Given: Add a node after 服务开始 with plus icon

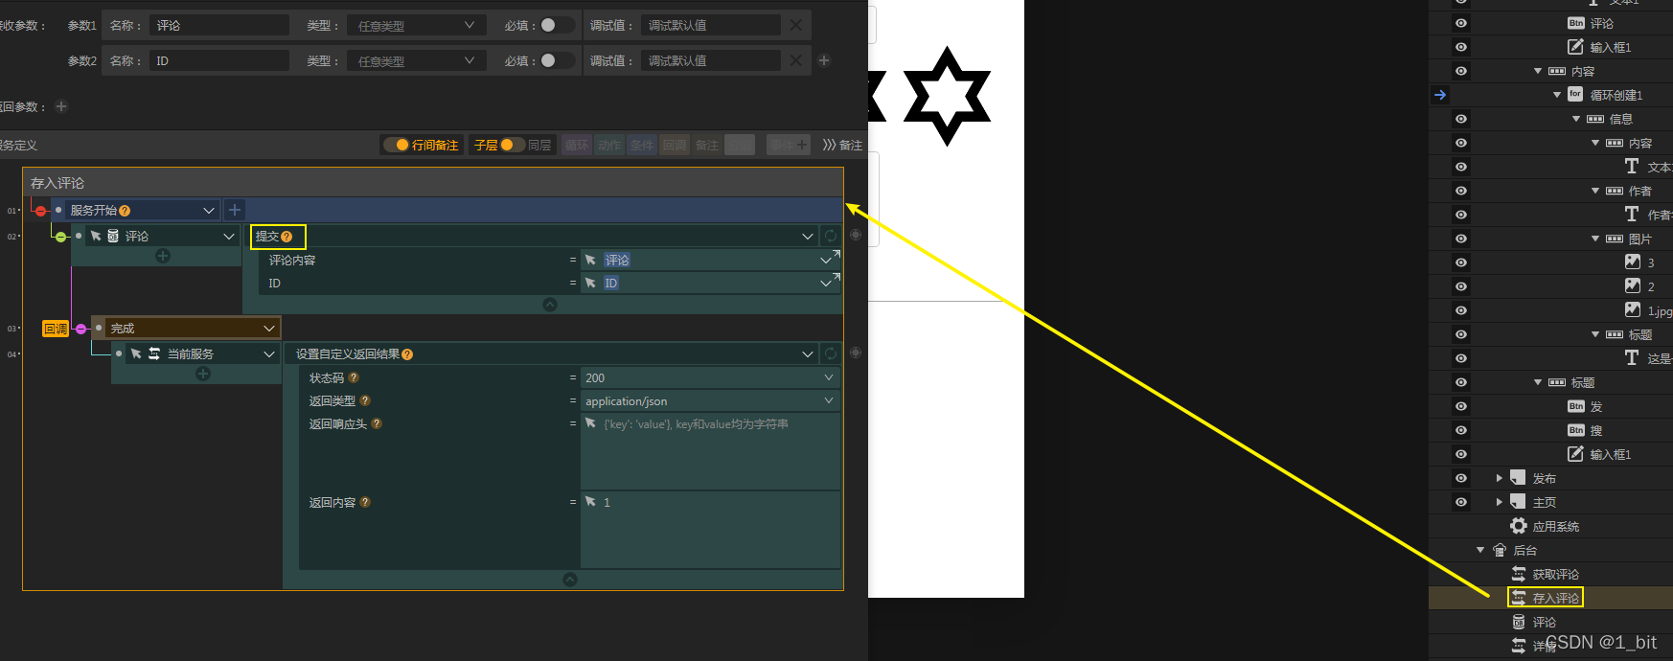Looking at the screenshot, I should (x=235, y=210).
